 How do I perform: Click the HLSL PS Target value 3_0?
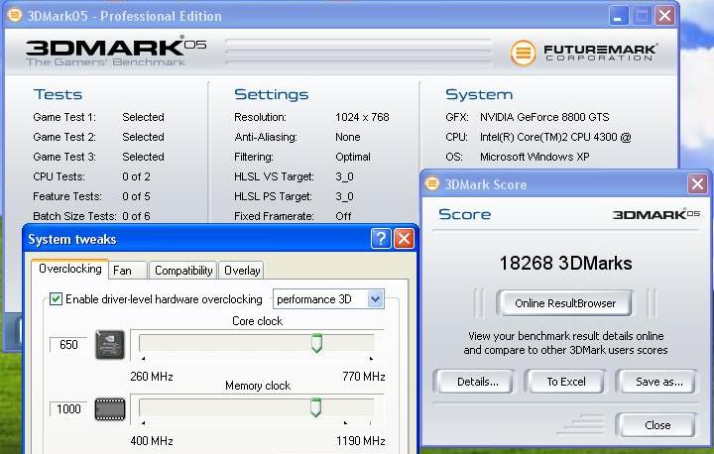click(x=344, y=196)
